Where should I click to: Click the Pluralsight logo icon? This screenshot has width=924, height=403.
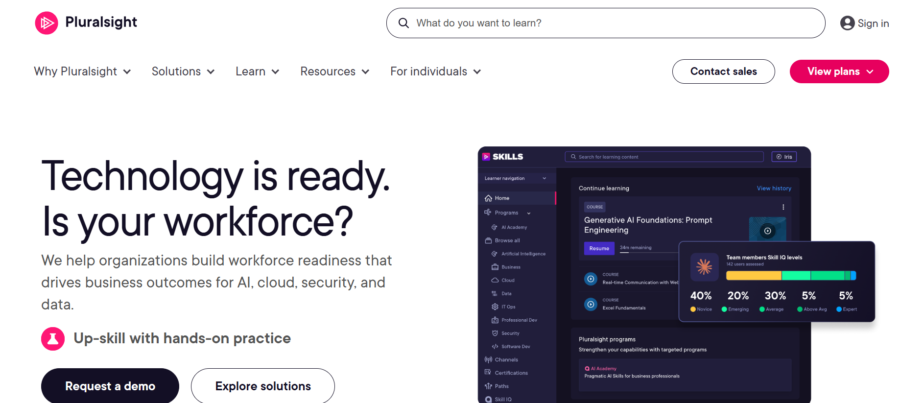coord(47,23)
